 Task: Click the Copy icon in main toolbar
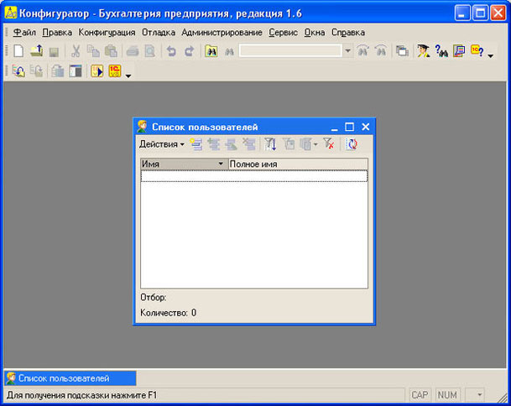tap(93, 51)
